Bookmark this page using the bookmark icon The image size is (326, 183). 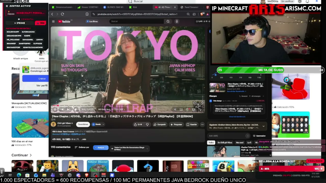pos(87,14)
